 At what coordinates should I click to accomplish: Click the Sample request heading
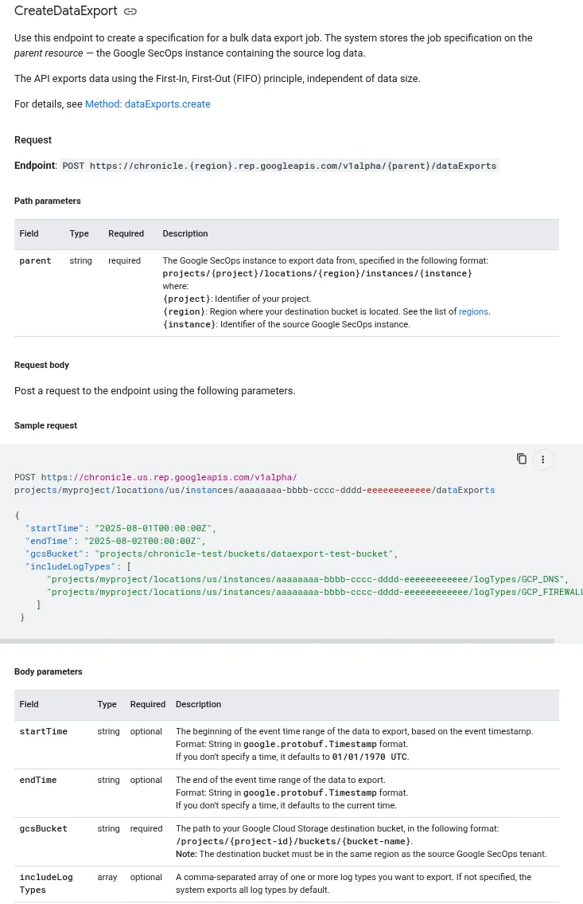45,425
